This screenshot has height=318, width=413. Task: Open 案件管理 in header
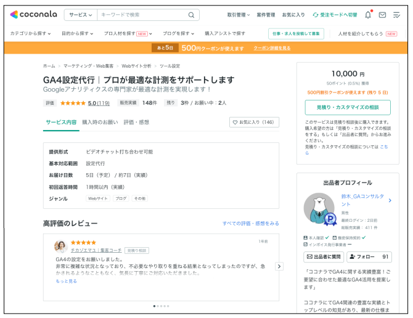coord(266,15)
